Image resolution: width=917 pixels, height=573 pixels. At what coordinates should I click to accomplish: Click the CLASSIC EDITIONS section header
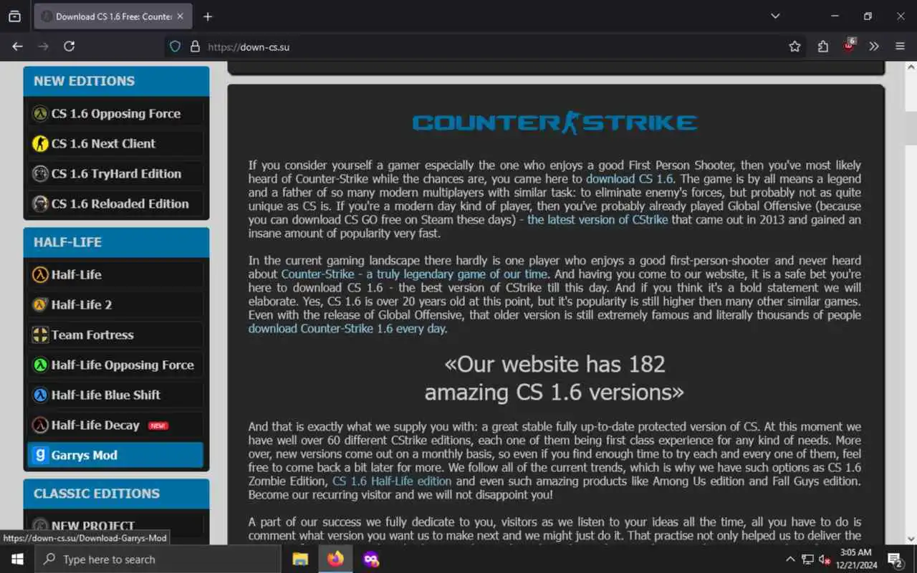(117, 493)
